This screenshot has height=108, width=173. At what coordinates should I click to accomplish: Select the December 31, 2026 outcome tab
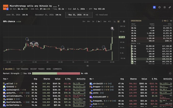click(48, 15)
